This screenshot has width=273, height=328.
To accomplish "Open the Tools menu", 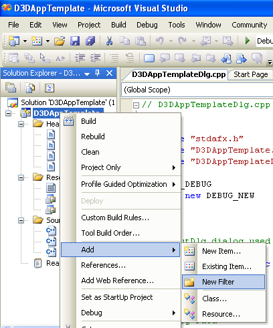I will [177, 25].
